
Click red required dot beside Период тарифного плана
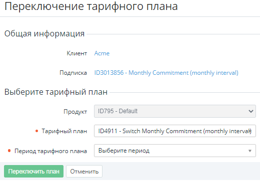(9, 151)
